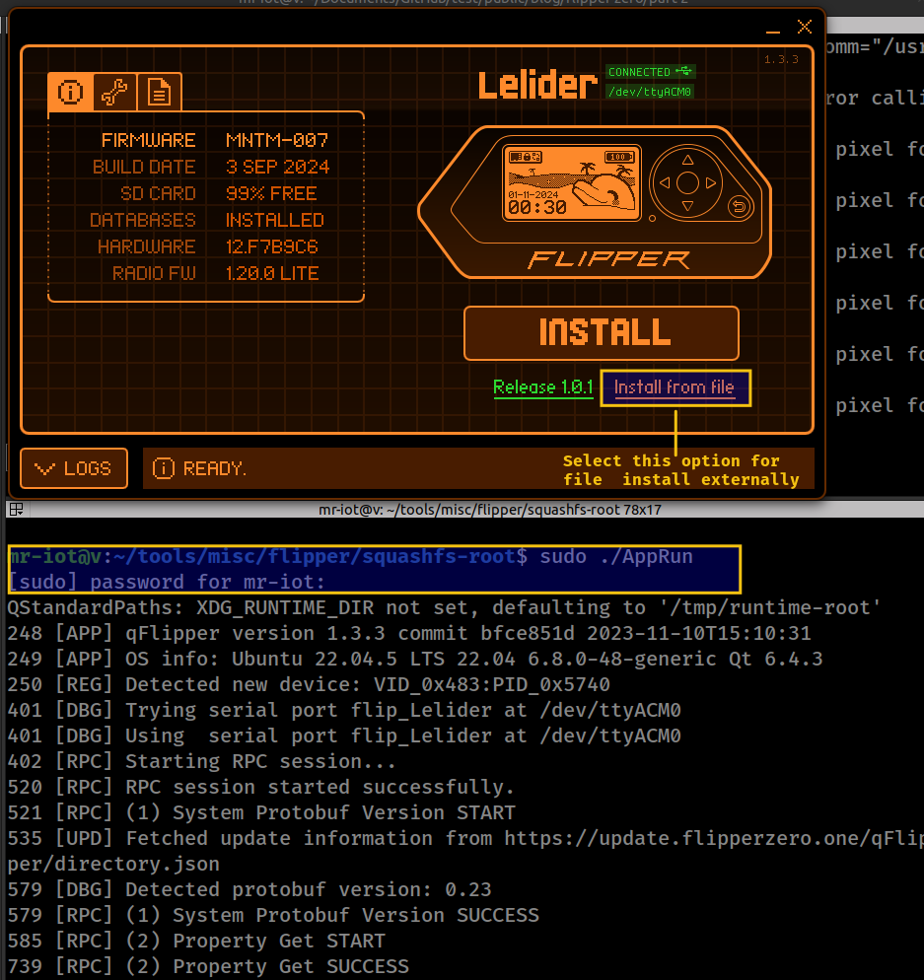Click the BUILD DATE label
The width and height of the screenshot is (924, 980).
(144, 167)
